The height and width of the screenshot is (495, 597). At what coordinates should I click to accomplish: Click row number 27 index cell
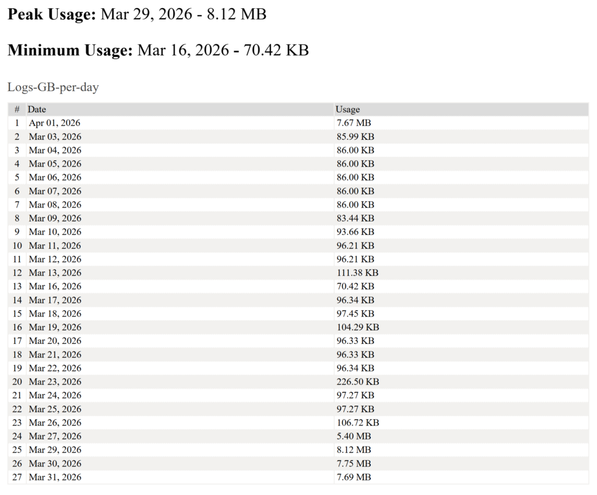(17, 477)
